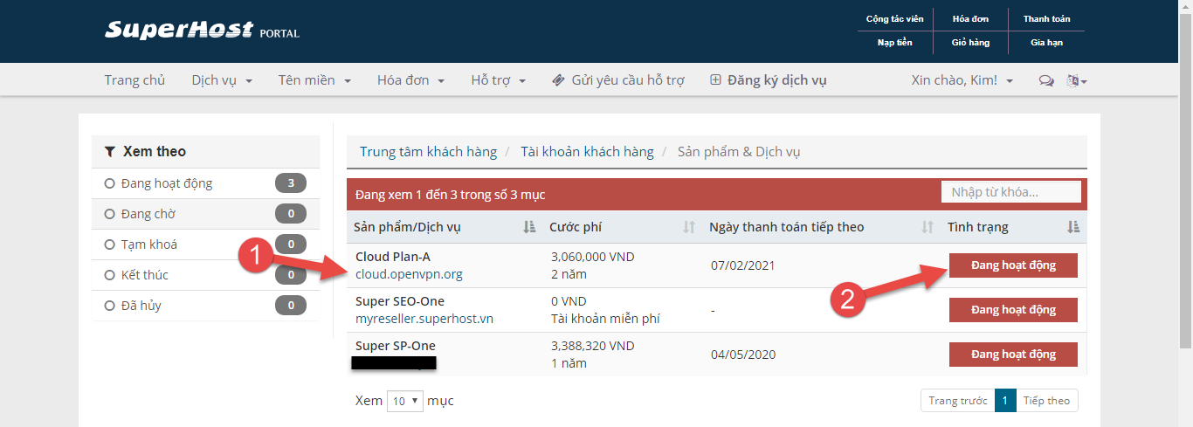Select the Đang hoạt động filter radio
Image resolution: width=1193 pixels, height=427 pixels.
110,183
